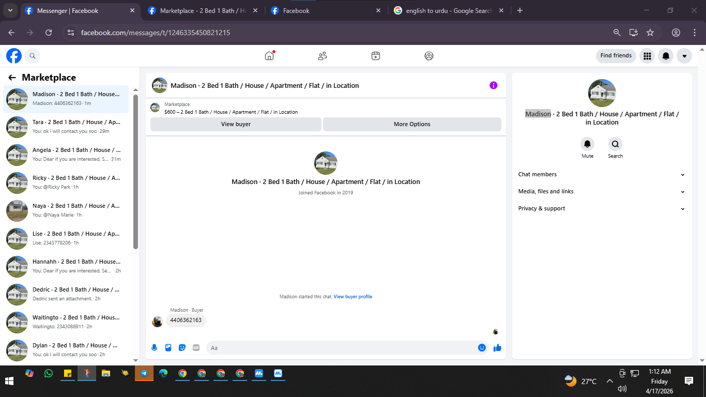Reload the page
Screen dimensions: 706x397
click(49, 33)
